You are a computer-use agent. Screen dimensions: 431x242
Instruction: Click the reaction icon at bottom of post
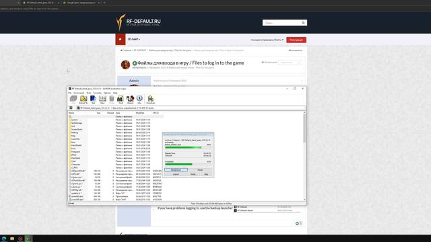297,223
